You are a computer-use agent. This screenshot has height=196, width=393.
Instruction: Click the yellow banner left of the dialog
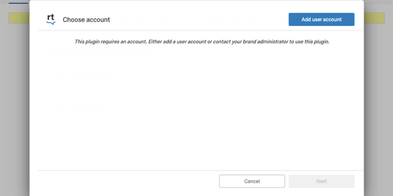(x=19, y=18)
